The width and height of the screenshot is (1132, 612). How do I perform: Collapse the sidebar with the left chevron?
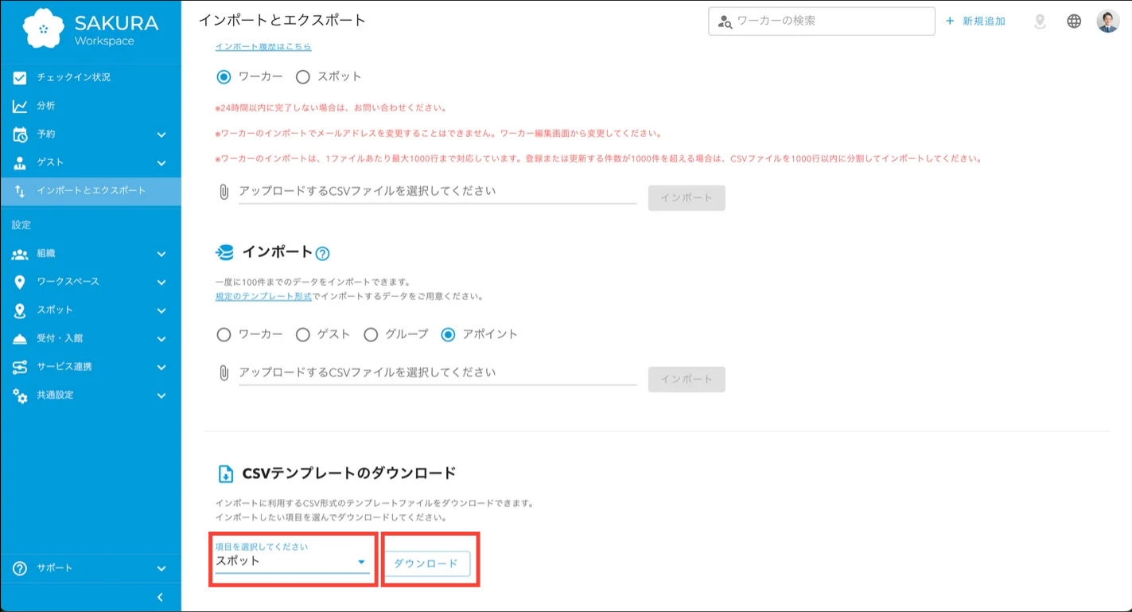[160, 597]
